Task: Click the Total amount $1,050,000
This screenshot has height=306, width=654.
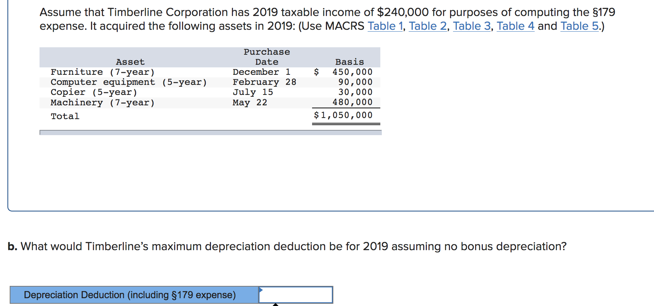Action: pyautogui.click(x=342, y=115)
